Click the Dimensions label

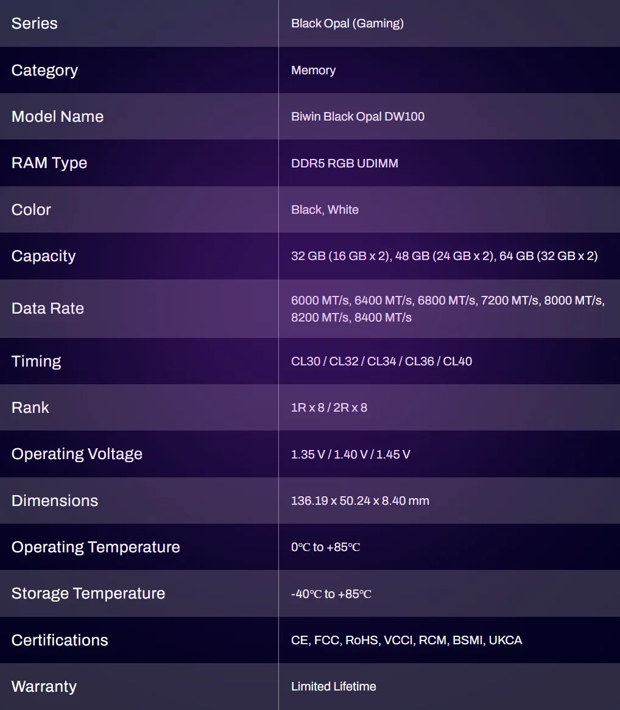(55, 501)
